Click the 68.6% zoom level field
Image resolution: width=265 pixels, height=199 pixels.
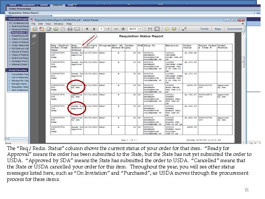pos(133,29)
